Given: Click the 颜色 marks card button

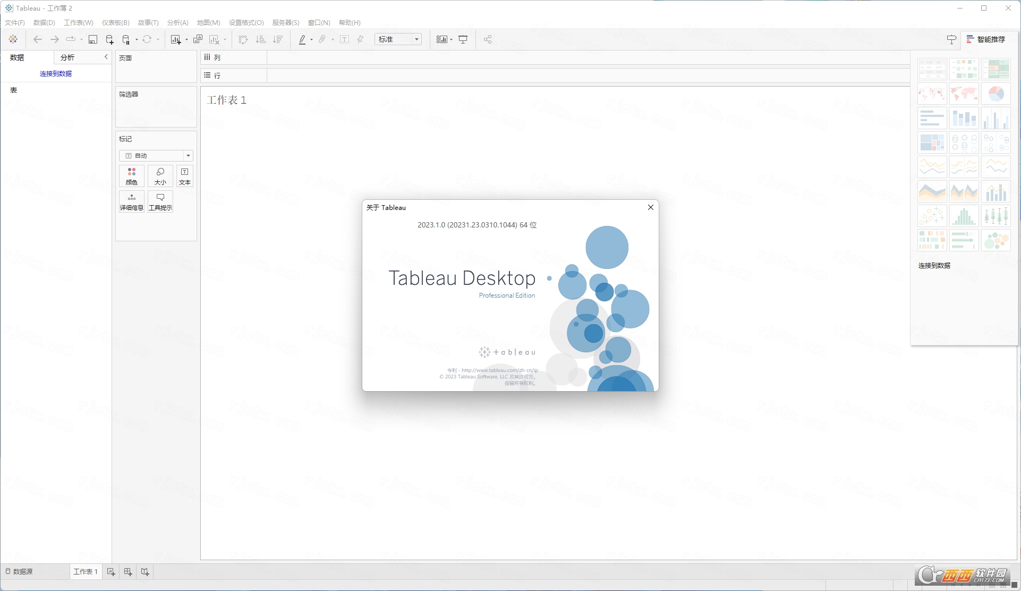Looking at the screenshot, I should pyautogui.click(x=132, y=176).
